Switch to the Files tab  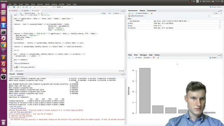click(130, 55)
